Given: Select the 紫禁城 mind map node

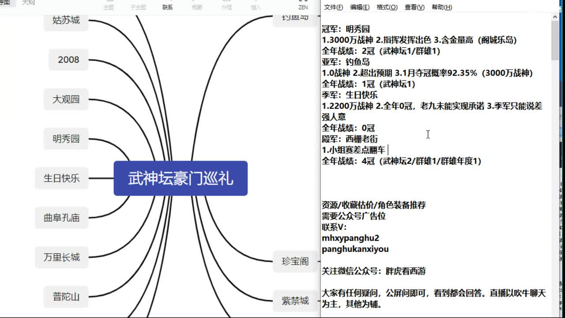Looking at the screenshot, I should (295, 301).
